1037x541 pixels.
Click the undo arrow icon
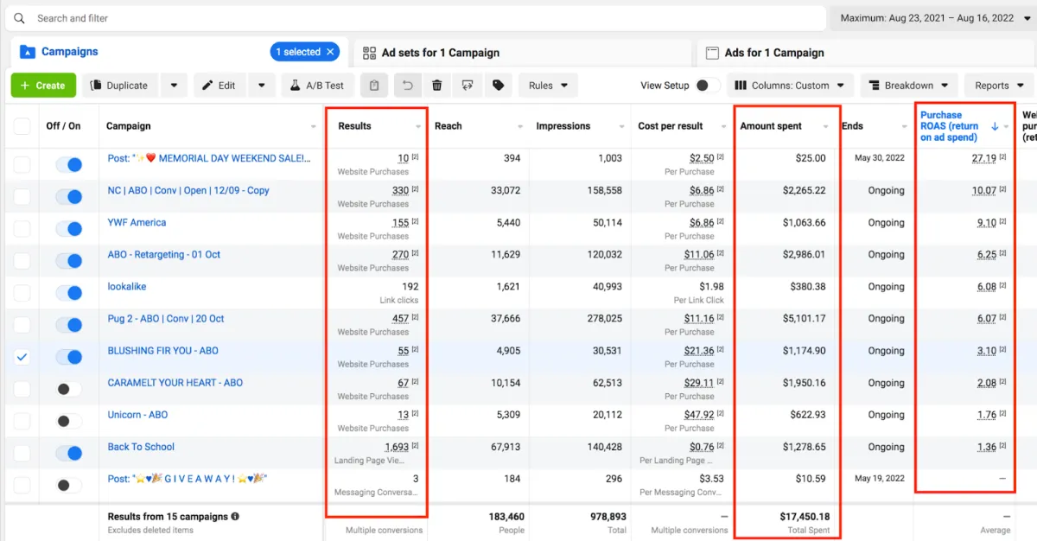click(407, 86)
